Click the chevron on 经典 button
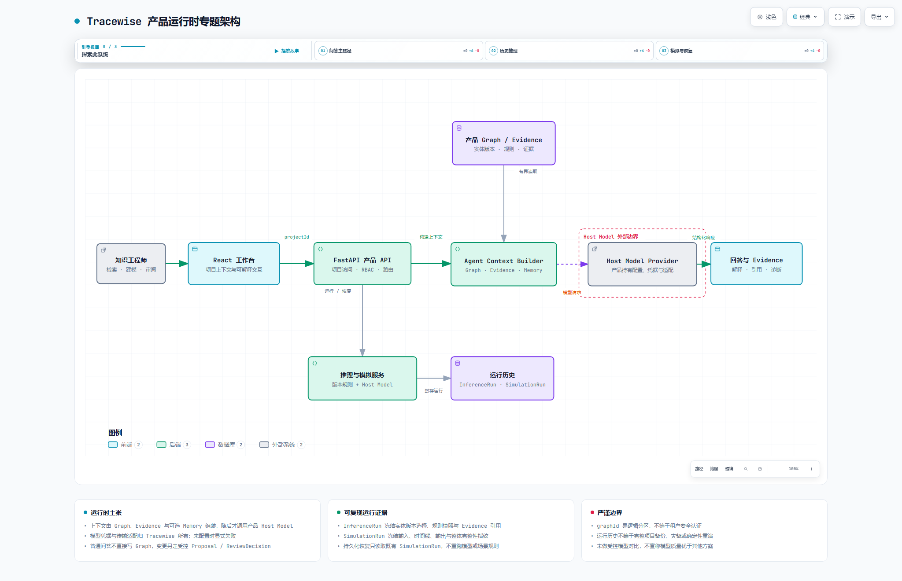Screen dimensions: 902x581 pyautogui.click(x=815, y=17)
